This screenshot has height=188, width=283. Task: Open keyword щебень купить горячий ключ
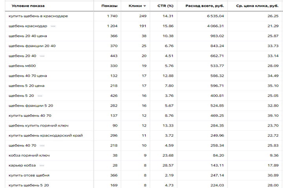(x=39, y=126)
